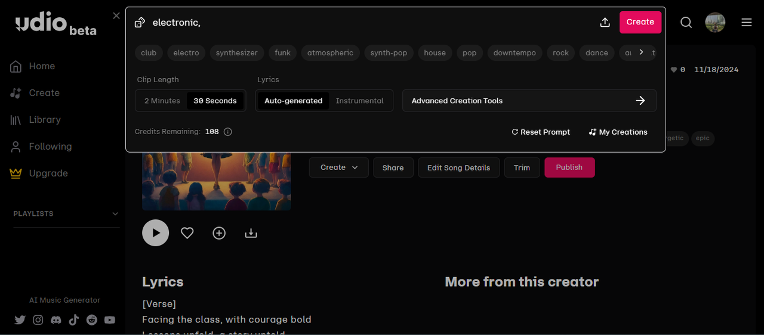The image size is (764, 335).
Task: Close the creation panel with the X icon
Action: (116, 15)
